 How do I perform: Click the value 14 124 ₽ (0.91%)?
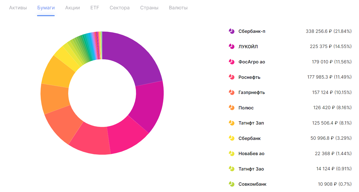tap(334, 169)
